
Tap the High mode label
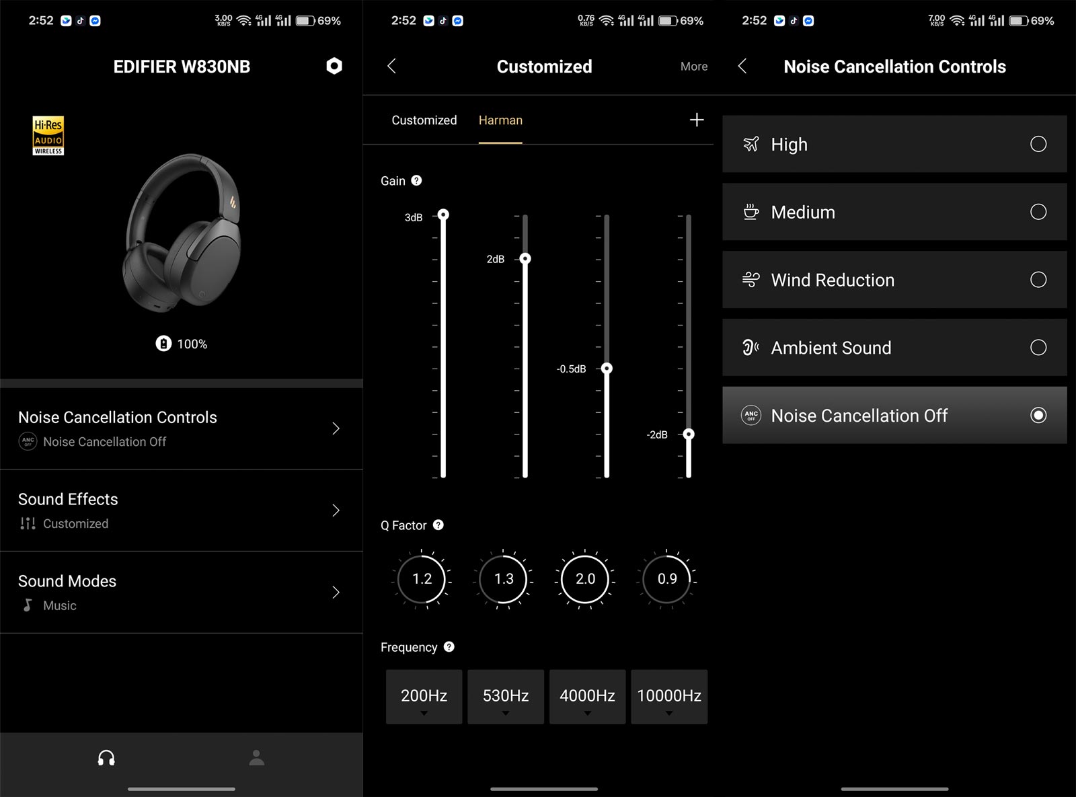click(x=789, y=145)
